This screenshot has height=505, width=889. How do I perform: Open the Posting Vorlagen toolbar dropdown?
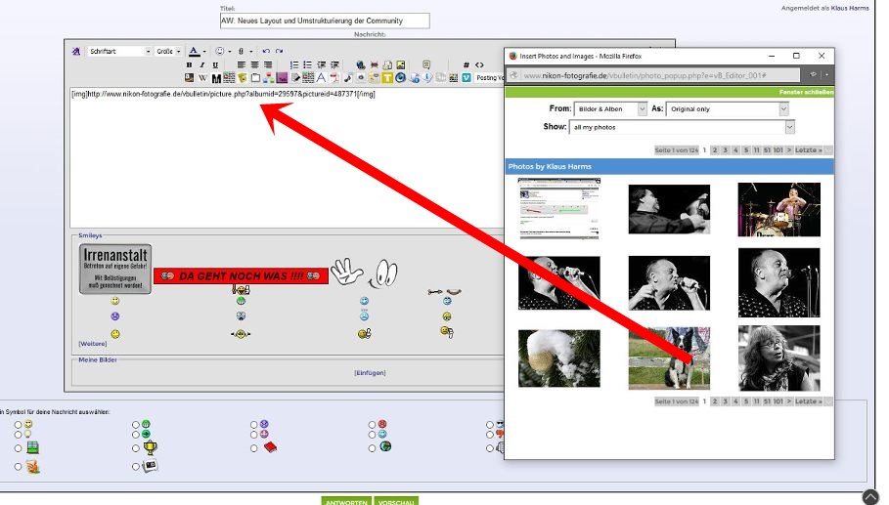tap(489, 77)
